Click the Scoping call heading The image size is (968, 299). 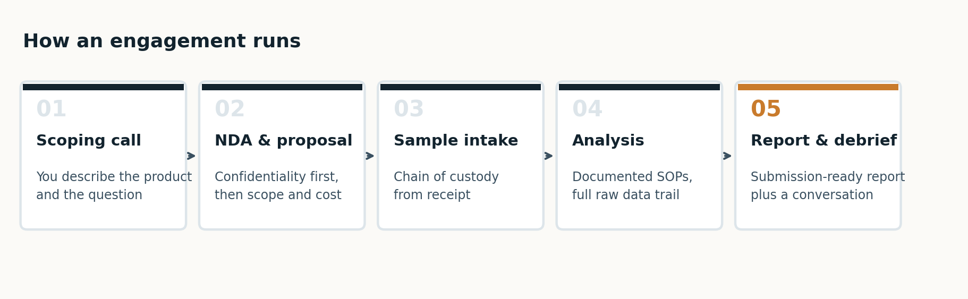pos(89,141)
